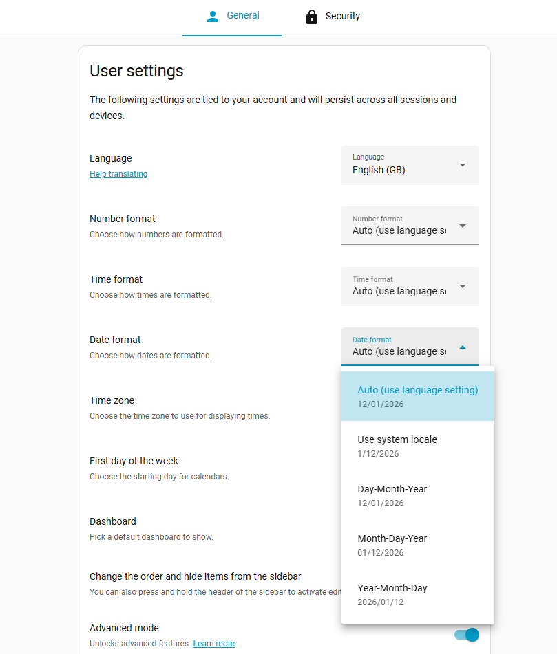Expand the Language dropdown
This screenshot has width=557, height=654.
(410, 165)
